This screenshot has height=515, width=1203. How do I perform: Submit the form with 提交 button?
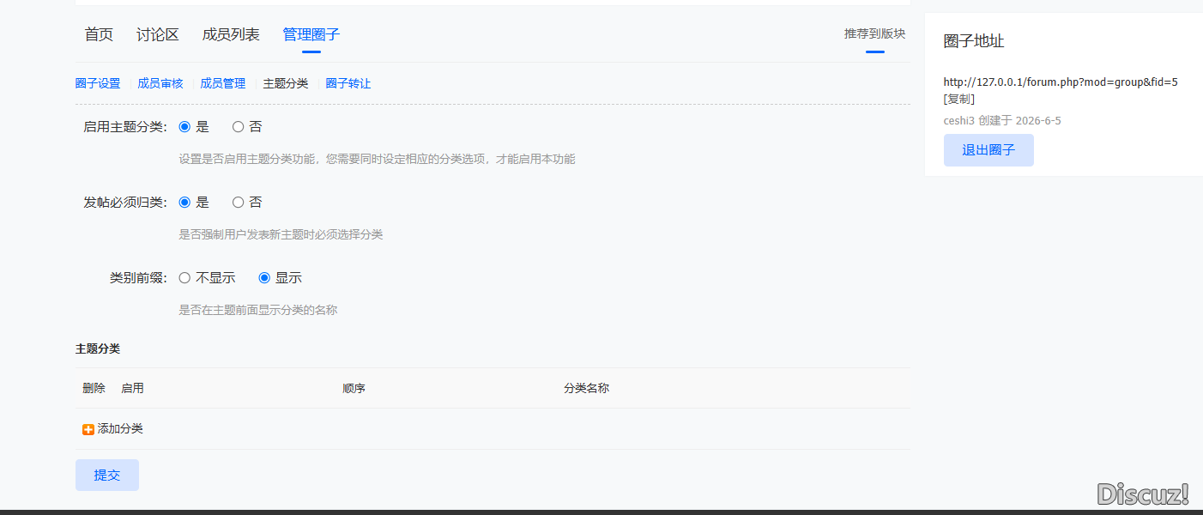107,476
